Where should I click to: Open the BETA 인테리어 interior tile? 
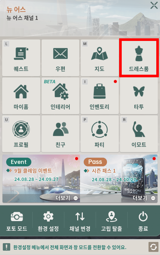[x=60, y=96]
